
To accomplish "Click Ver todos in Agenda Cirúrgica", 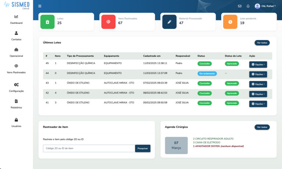I will 262,127.
